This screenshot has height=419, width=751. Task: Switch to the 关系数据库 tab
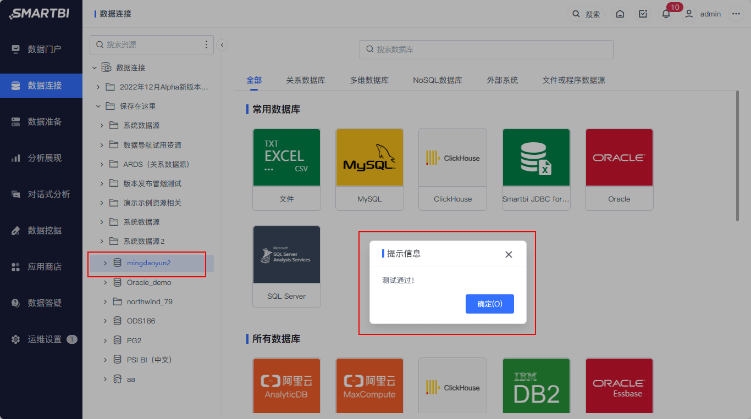tap(306, 80)
